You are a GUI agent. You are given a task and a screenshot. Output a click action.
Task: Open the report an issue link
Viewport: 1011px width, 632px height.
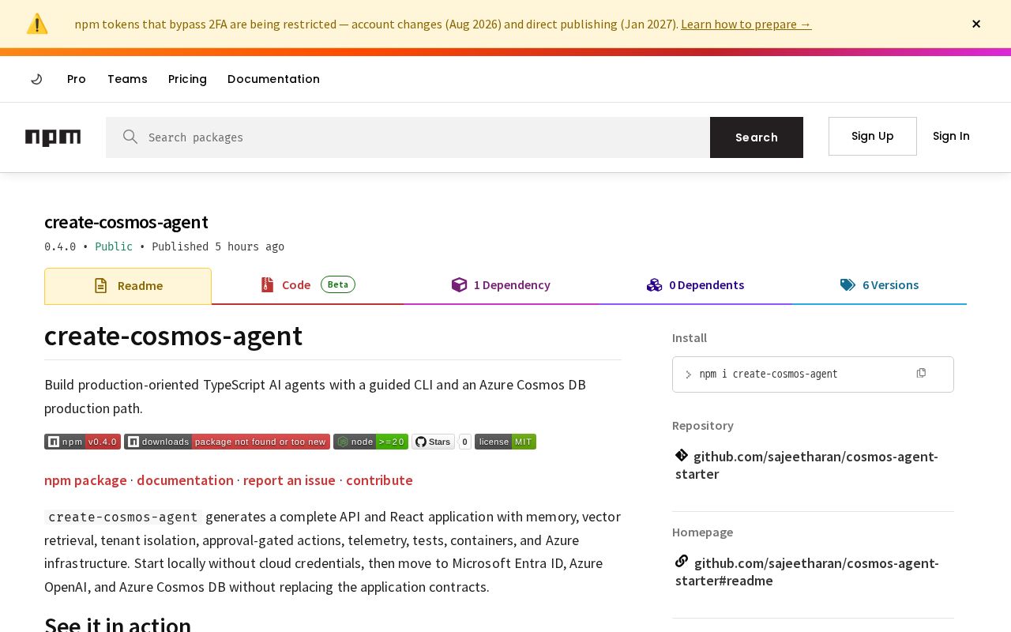[289, 480]
